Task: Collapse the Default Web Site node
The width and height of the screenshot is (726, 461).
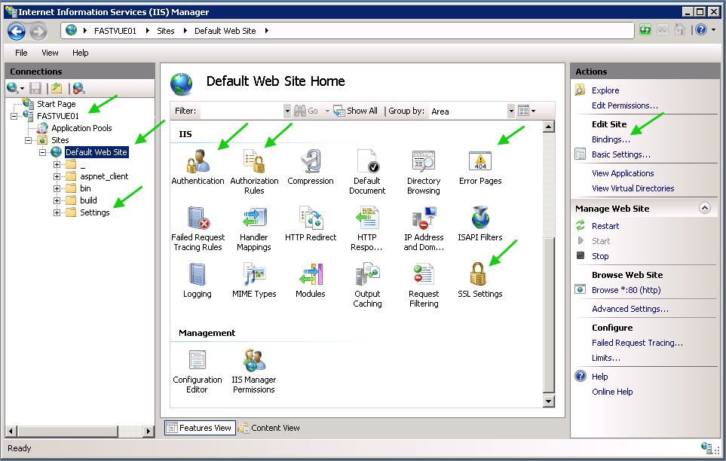Action: pyautogui.click(x=43, y=152)
